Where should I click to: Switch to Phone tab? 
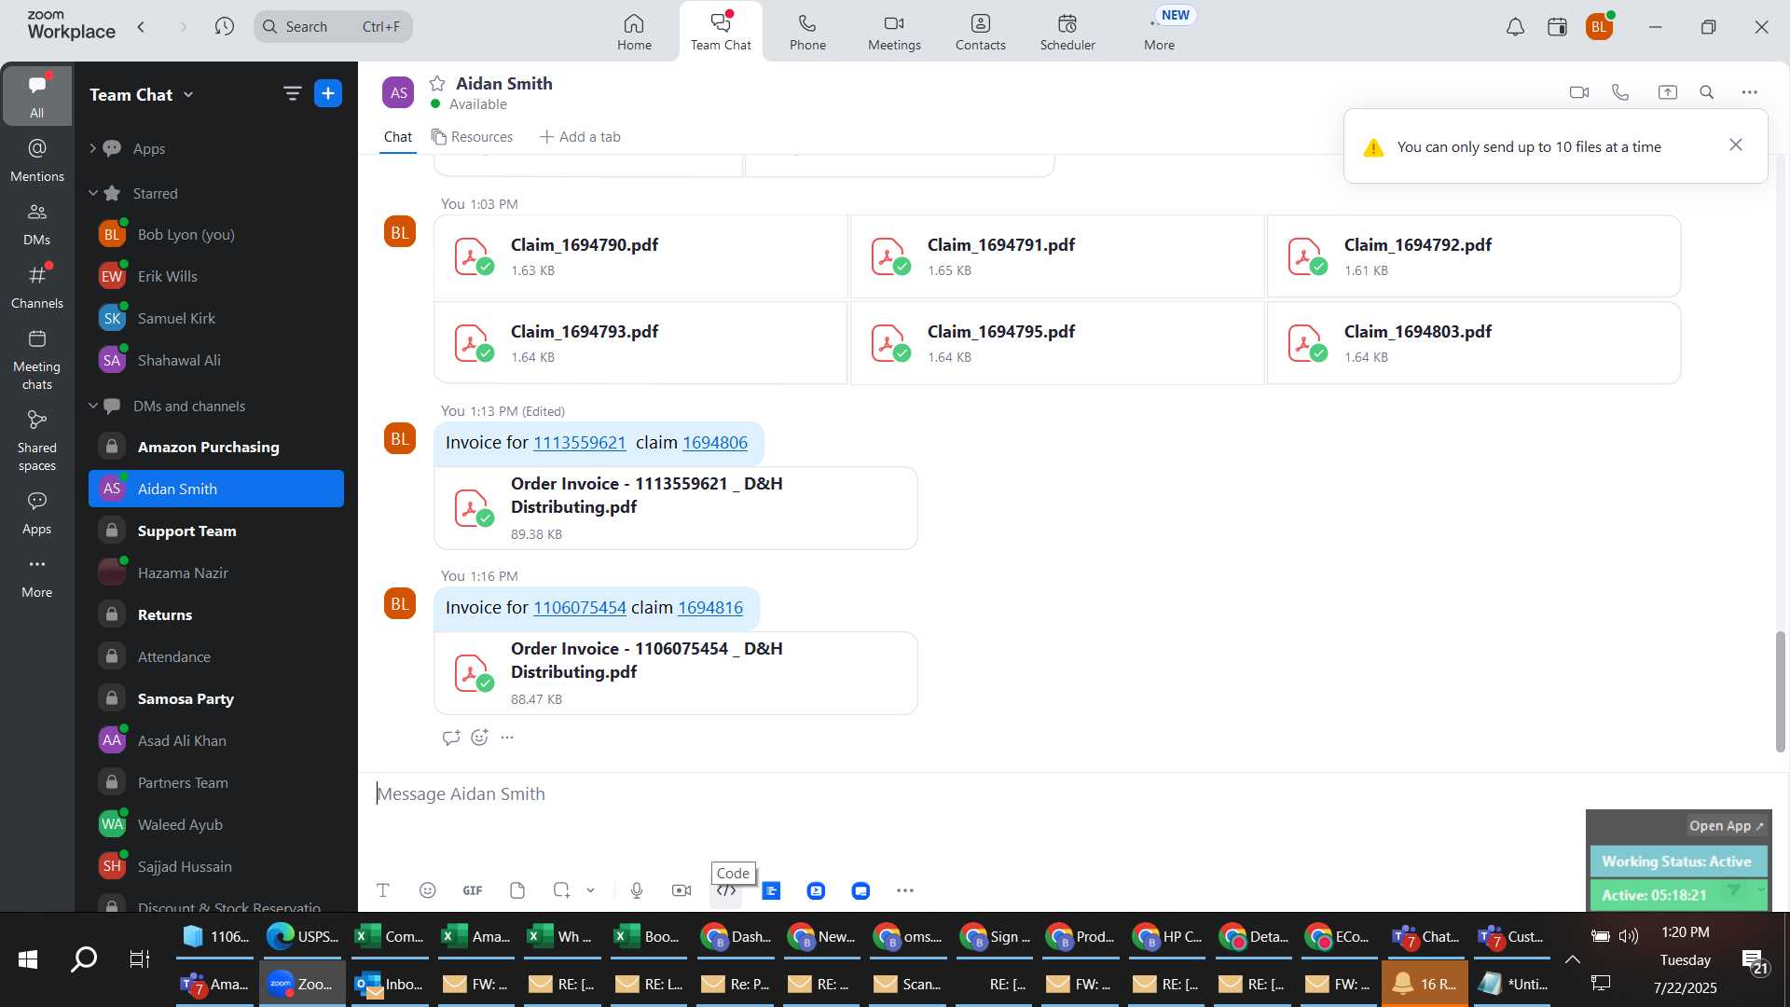pyautogui.click(x=807, y=32)
